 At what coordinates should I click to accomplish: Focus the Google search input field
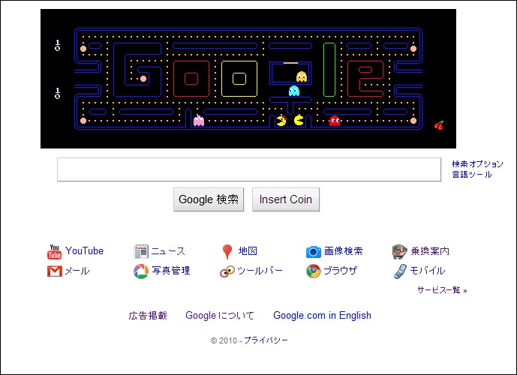[x=249, y=169]
